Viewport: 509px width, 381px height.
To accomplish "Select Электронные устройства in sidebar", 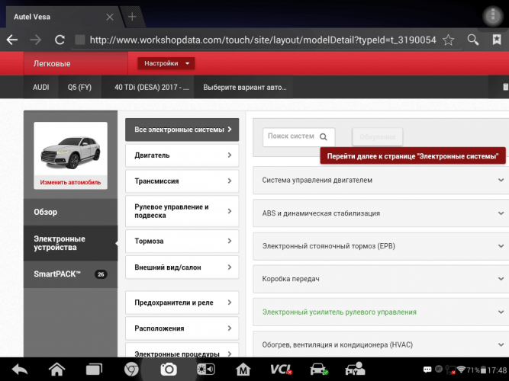I will [x=70, y=243].
